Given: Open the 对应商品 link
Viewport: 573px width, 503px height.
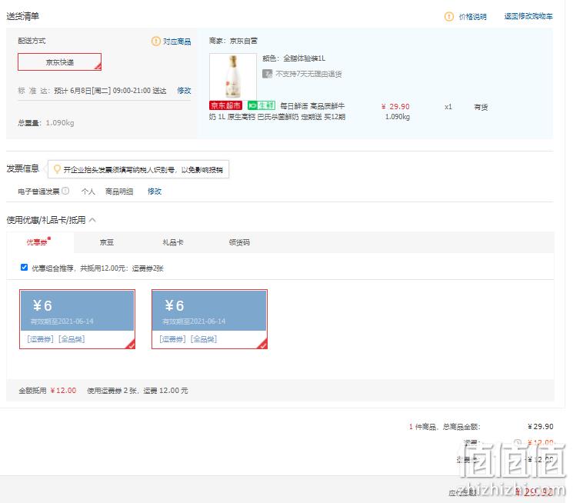Looking at the screenshot, I should 177,42.
